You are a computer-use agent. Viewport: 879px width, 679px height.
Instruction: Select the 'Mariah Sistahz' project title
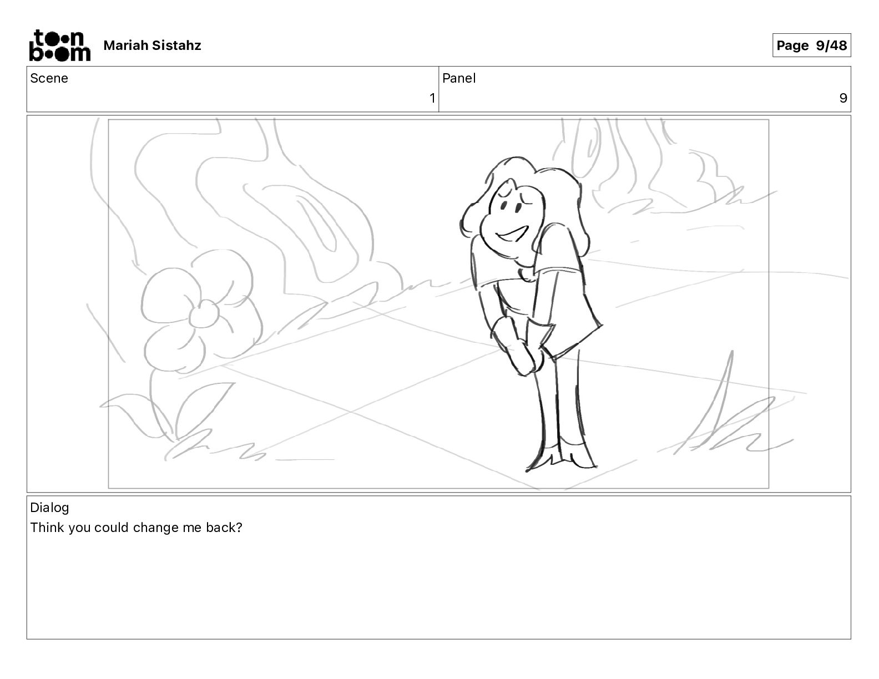click(x=152, y=45)
